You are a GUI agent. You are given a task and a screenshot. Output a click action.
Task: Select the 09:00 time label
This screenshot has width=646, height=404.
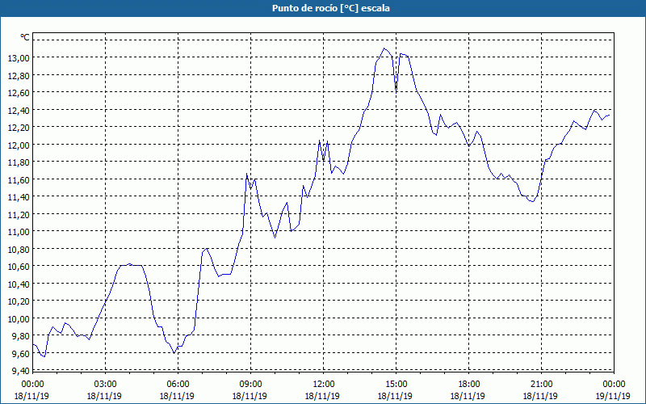coord(250,385)
